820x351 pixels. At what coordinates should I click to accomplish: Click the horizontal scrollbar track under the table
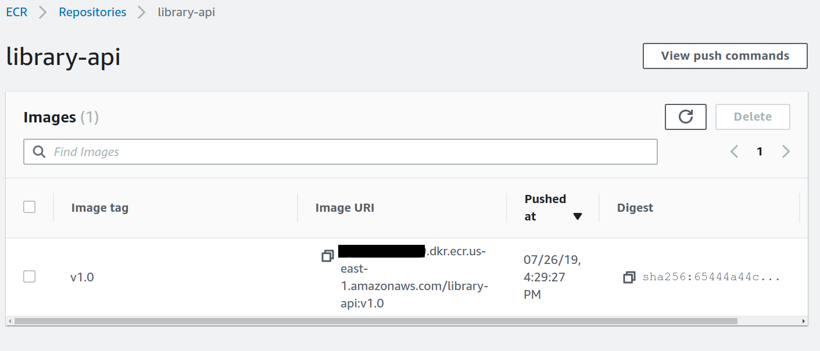[407, 321]
